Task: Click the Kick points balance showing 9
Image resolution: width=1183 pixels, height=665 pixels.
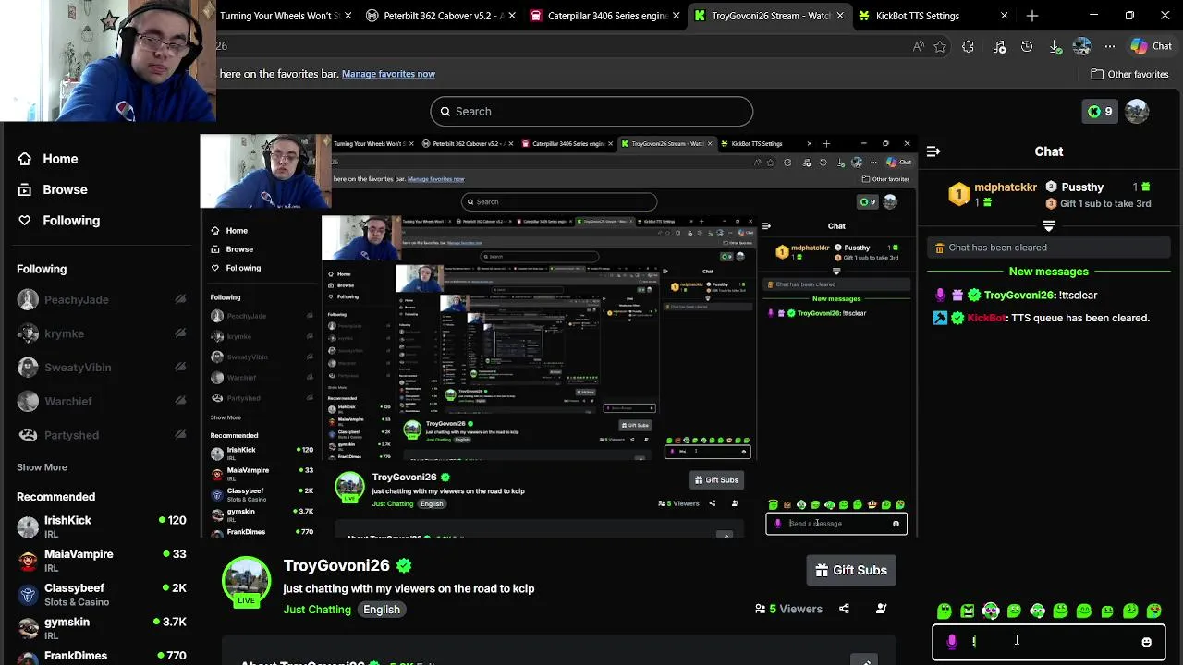Action: coord(1100,112)
